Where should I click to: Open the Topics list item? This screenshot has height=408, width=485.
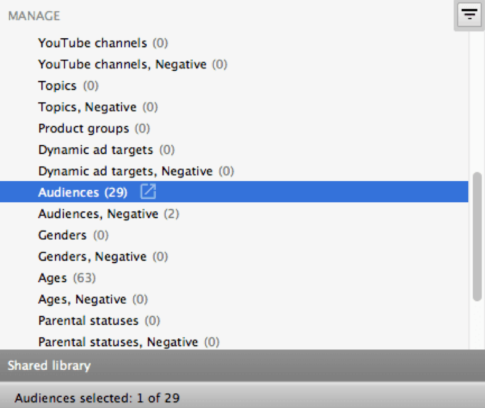click(x=57, y=86)
